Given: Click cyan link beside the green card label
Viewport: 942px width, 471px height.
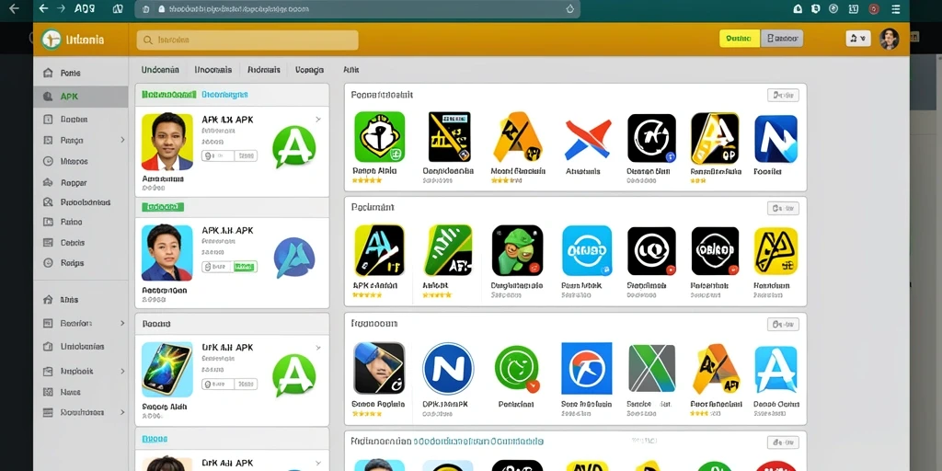Looking at the screenshot, I should [224, 95].
